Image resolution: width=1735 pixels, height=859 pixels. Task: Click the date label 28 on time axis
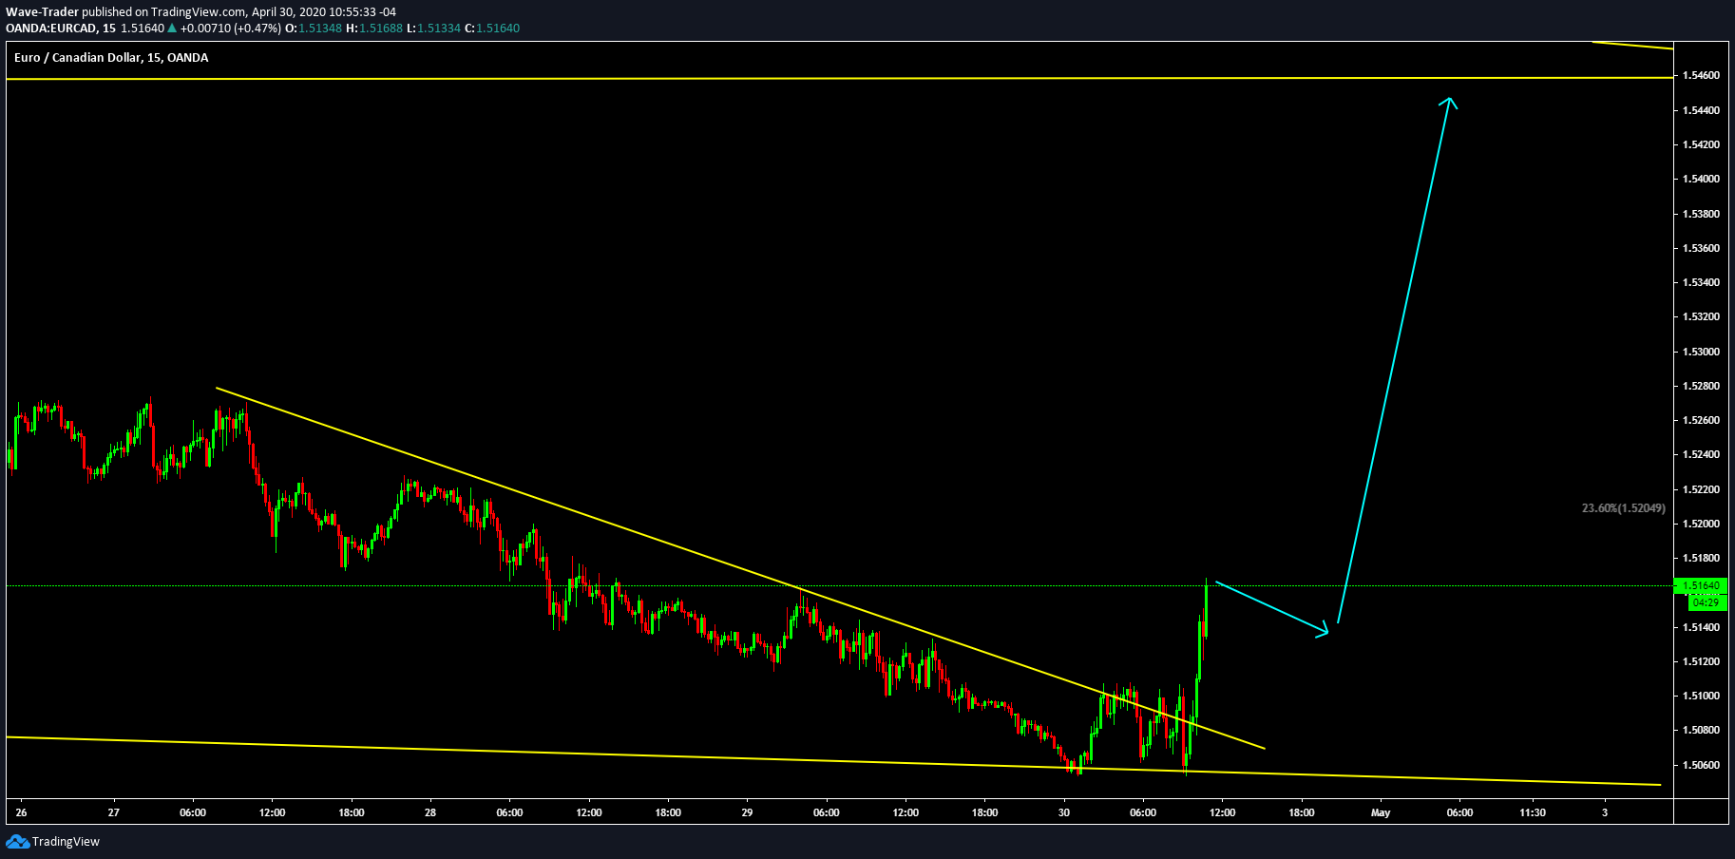[x=430, y=812]
